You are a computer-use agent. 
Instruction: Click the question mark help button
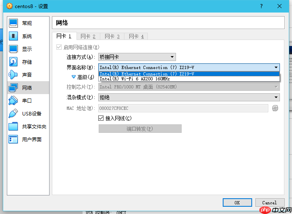[x=261, y=6]
